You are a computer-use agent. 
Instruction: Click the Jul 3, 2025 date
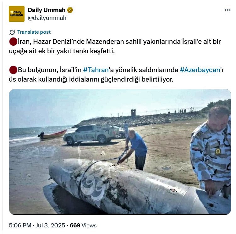pos(50,225)
